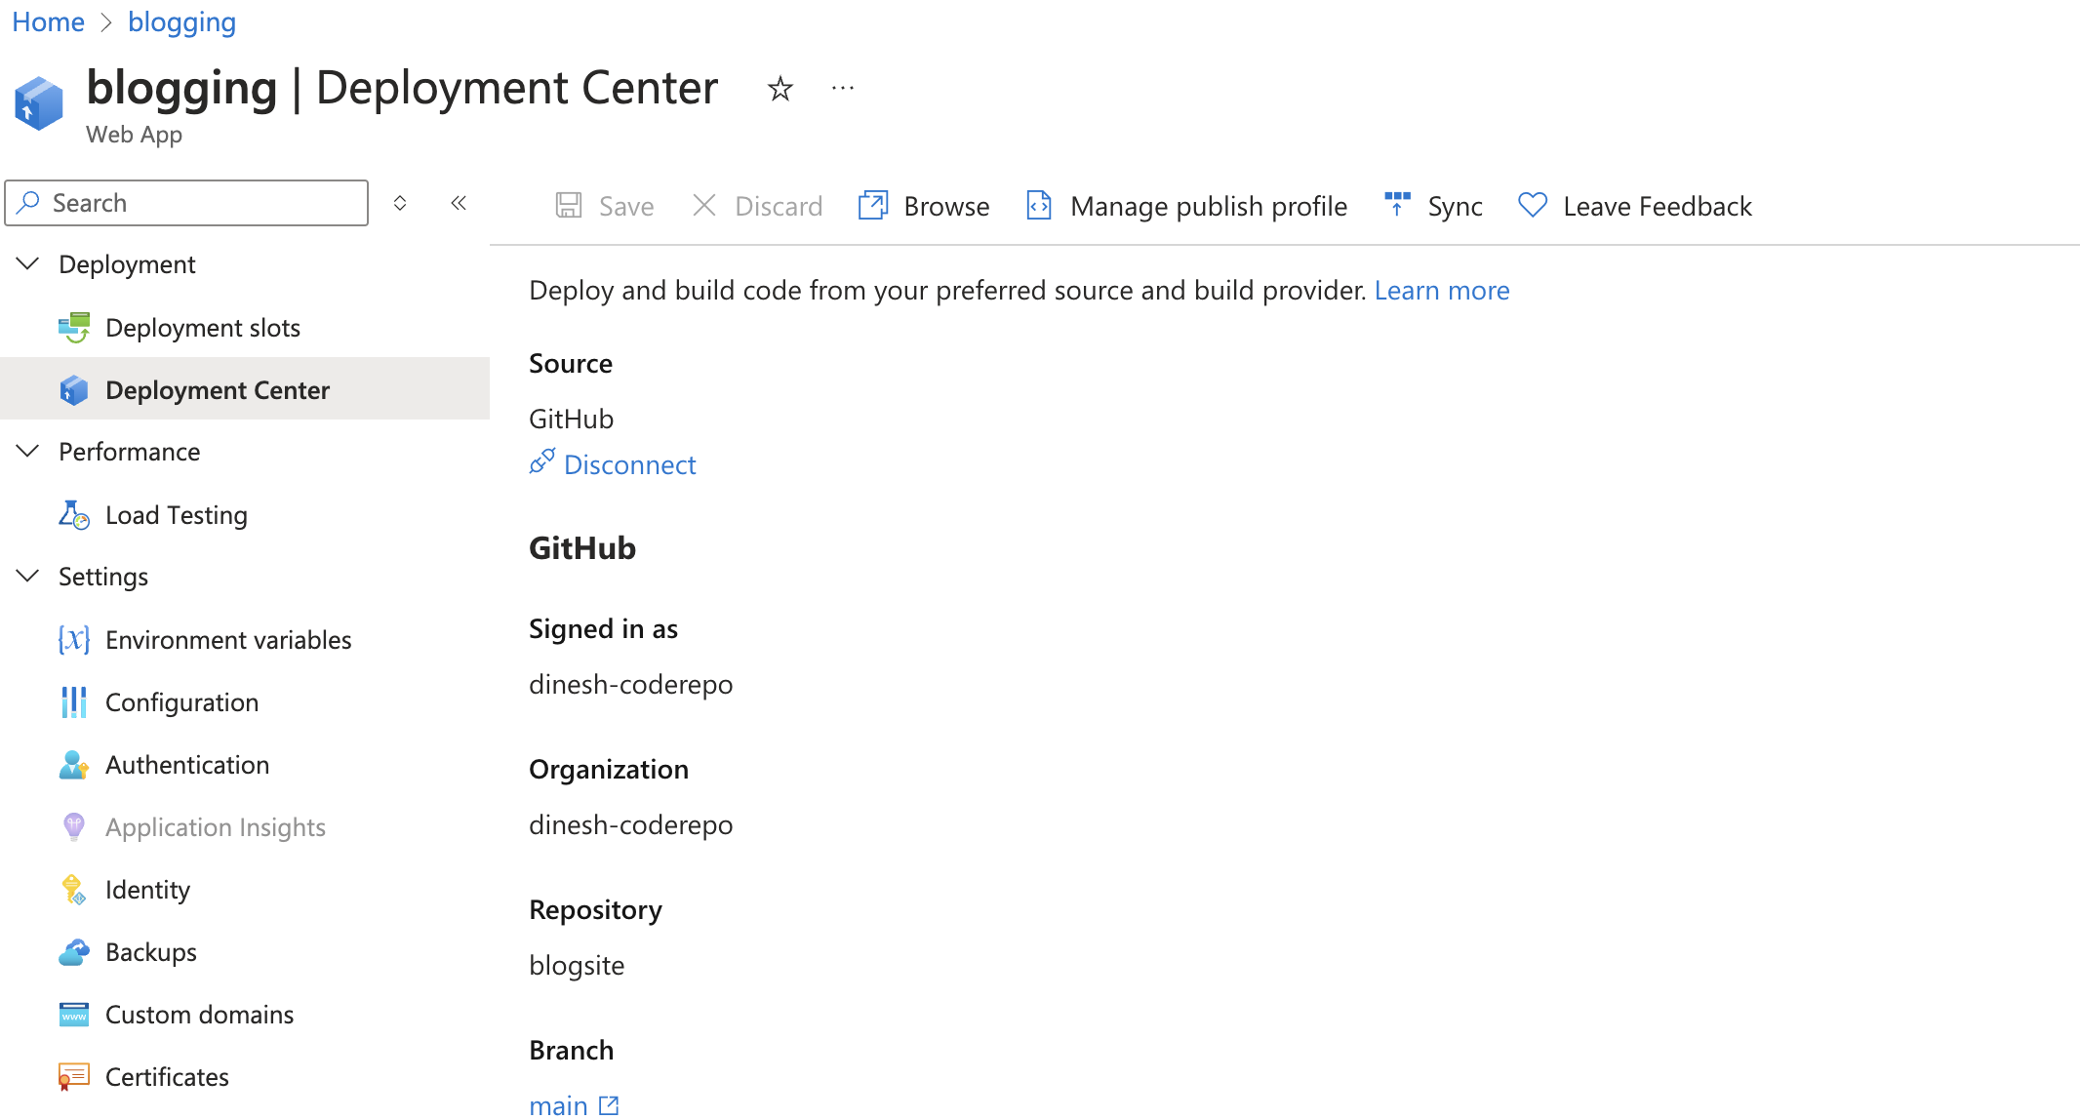
Task: Collapse the Performance section chevron
Action: [28, 451]
